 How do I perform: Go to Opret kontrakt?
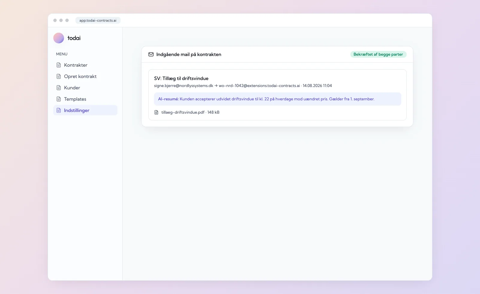(85, 76)
